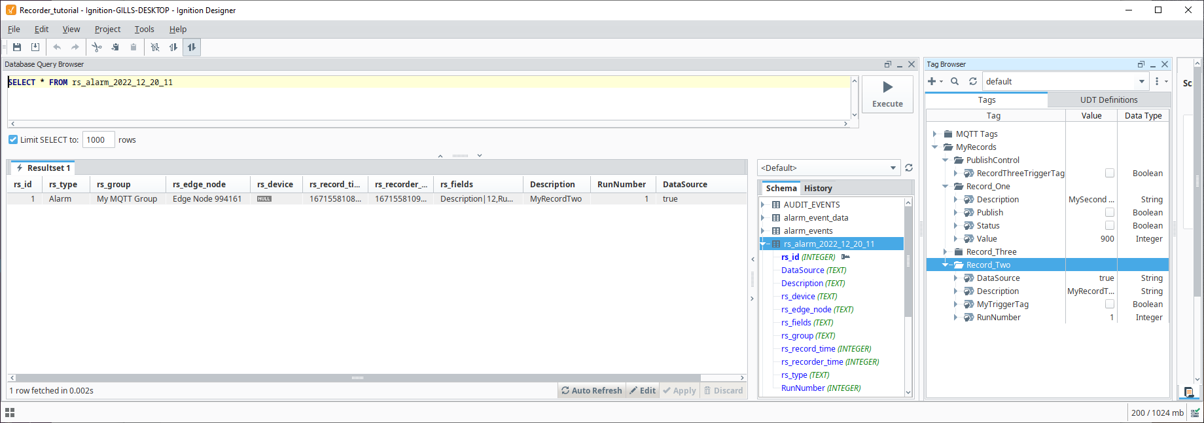The width and height of the screenshot is (1204, 423).
Task: Click the Paste clipboard icon
Action: (133, 47)
